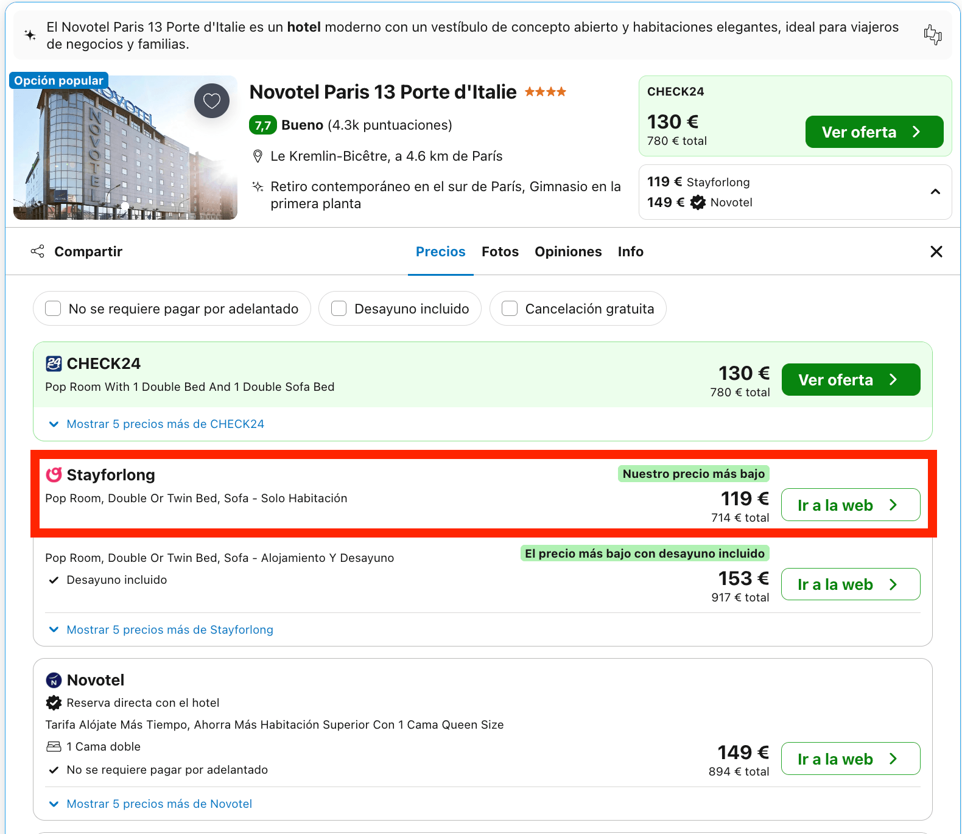Enable Desayuno incluido filter
The height and width of the screenshot is (834, 962).
(x=339, y=309)
